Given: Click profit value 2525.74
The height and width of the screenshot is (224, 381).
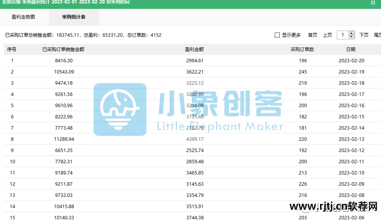Looking at the screenshot, I should coord(195,150).
